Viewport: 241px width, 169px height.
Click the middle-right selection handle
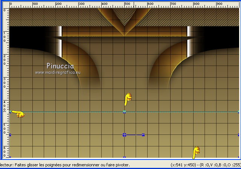238,135
